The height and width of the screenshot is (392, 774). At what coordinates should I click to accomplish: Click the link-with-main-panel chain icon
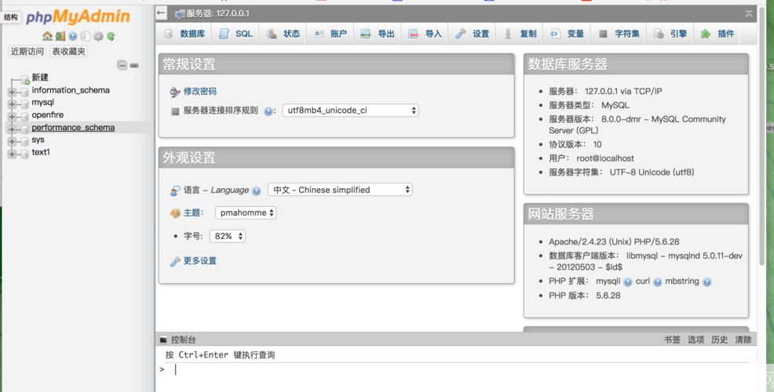click(x=134, y=65)
